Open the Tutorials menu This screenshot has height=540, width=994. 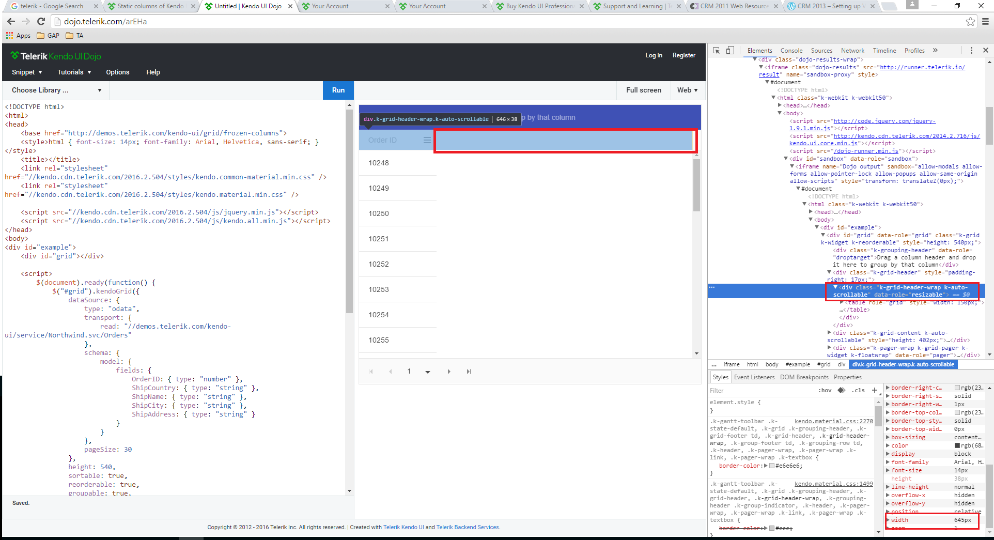[x=74, y=72]
